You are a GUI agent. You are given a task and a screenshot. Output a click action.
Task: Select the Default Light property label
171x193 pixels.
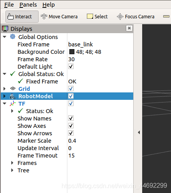tap(35, 67)
